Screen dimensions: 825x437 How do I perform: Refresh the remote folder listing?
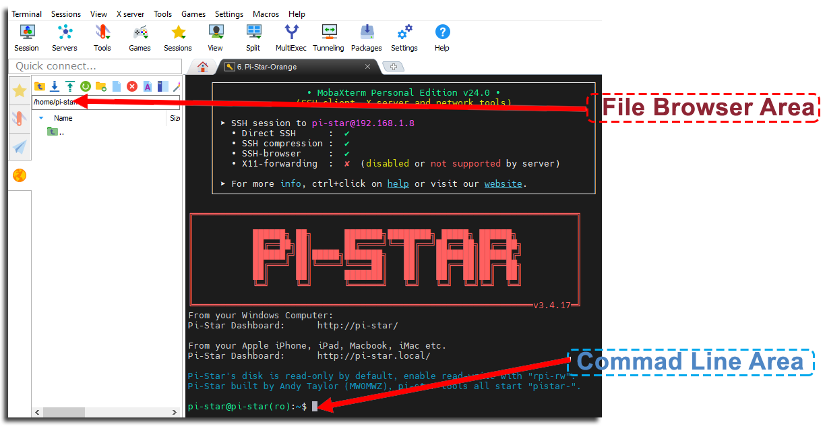tap(86, 86)
